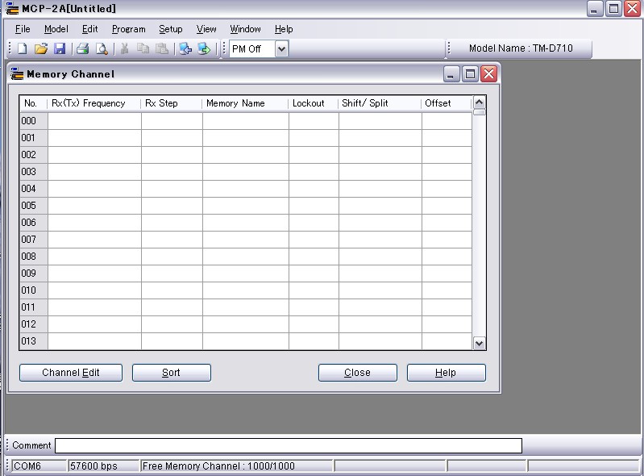Screen dimensions: 644x476
Task: Click the Comment input field
Action: coord(289,445)
